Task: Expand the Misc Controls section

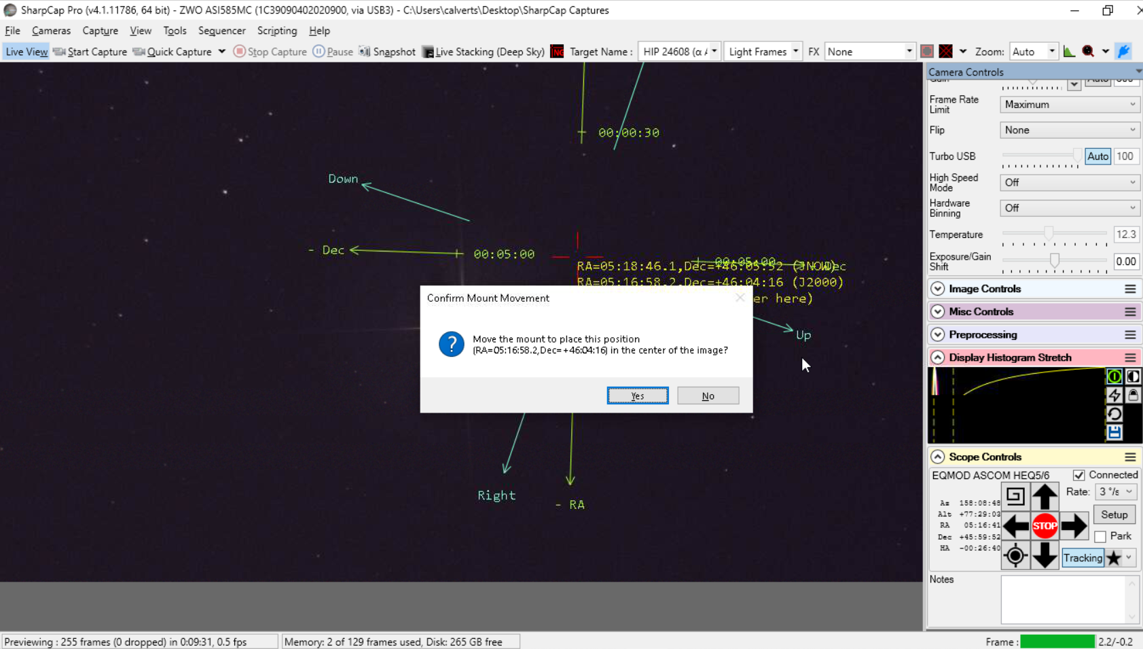Action: [937, 312]
